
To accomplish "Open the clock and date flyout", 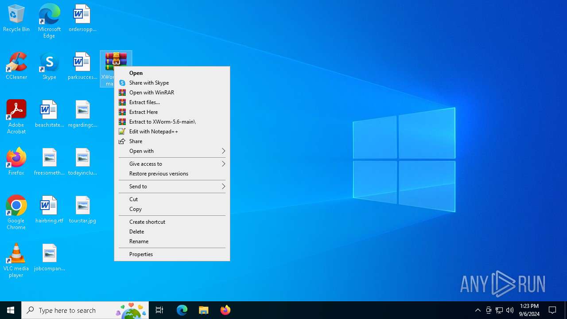I will [x=529, y=310].
